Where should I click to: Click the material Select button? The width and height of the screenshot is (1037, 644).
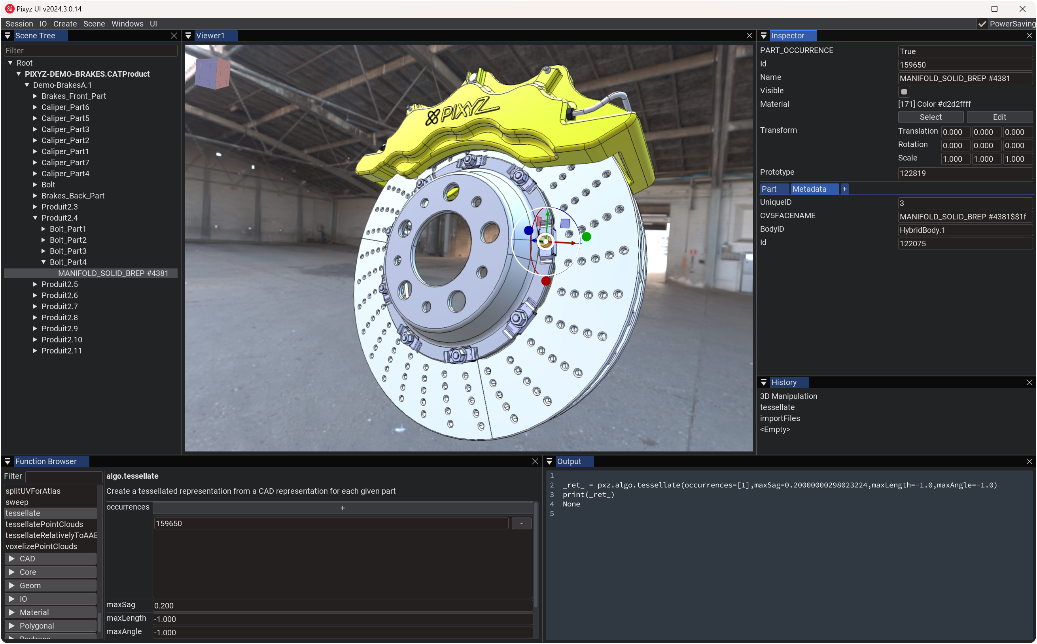(x=930, y=117)
